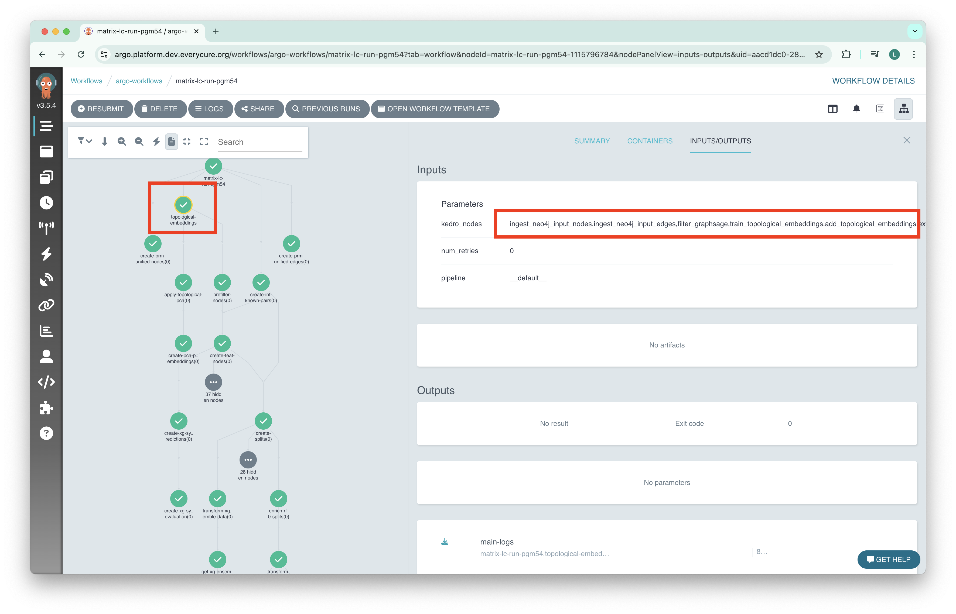Click the collapse nodes icon in graph toolbar
Screen dimensions: 956x614
pyautogui.click(x=187, y=142)
